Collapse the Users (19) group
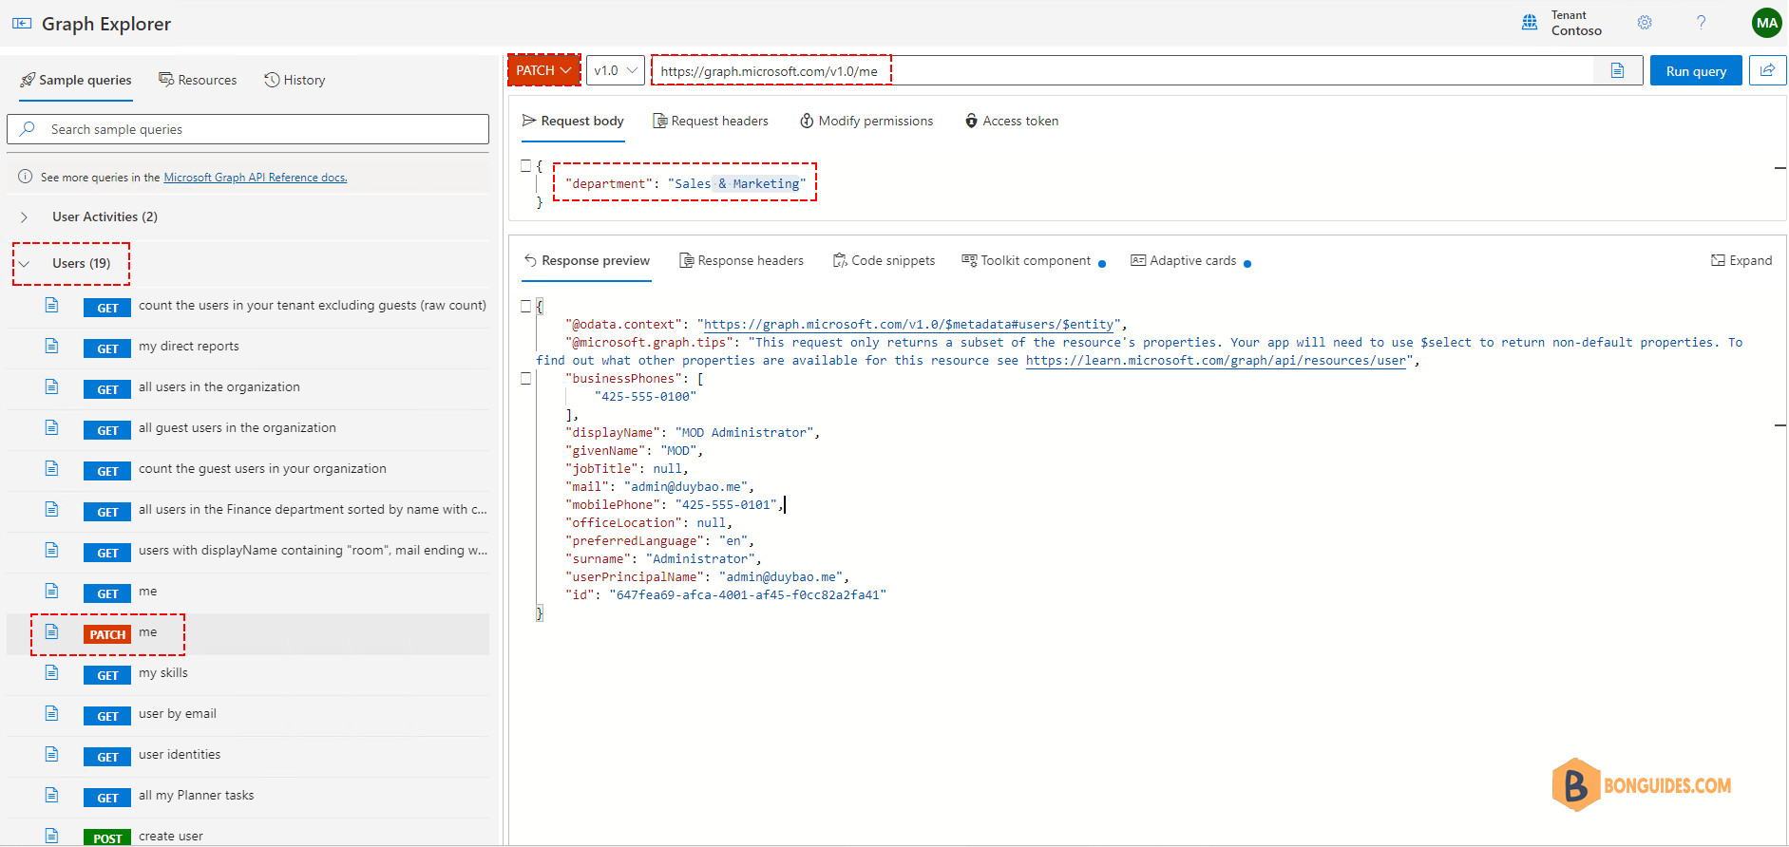 pyautogui.click(x=25, y=264)
